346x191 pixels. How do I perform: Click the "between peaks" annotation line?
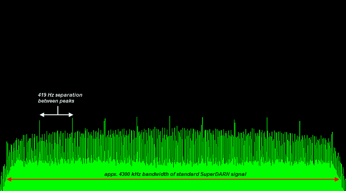(x=56, y=101)
